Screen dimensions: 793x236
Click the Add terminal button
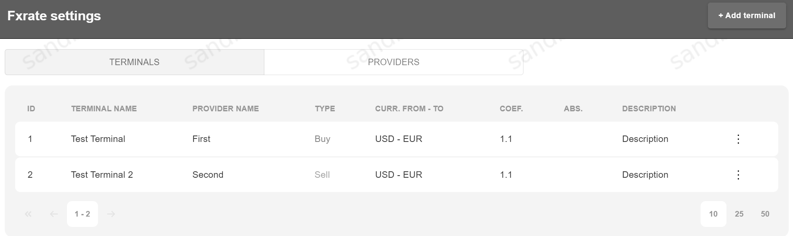746,16
